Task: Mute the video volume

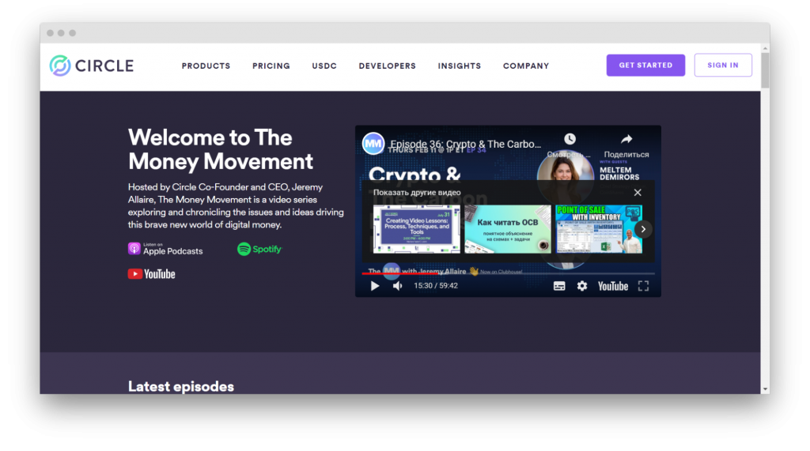Action: [397, 286]
